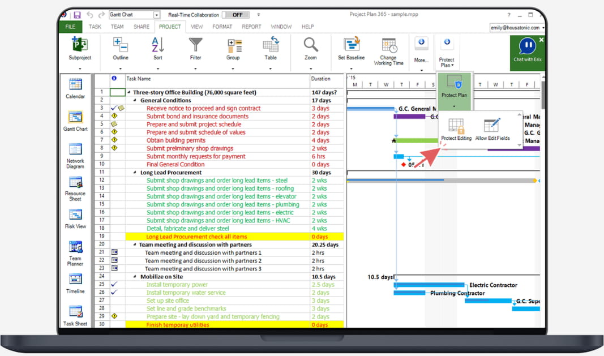Click the Save icon in title bar
604x356 pixels.
pos(77,15)
